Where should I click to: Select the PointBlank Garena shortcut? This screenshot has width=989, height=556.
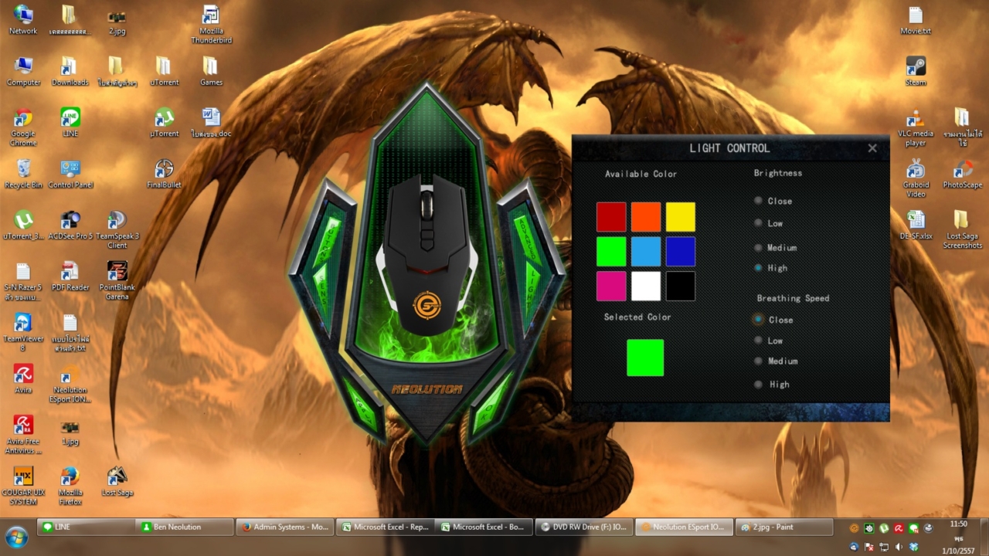click(x=117, y=281)
